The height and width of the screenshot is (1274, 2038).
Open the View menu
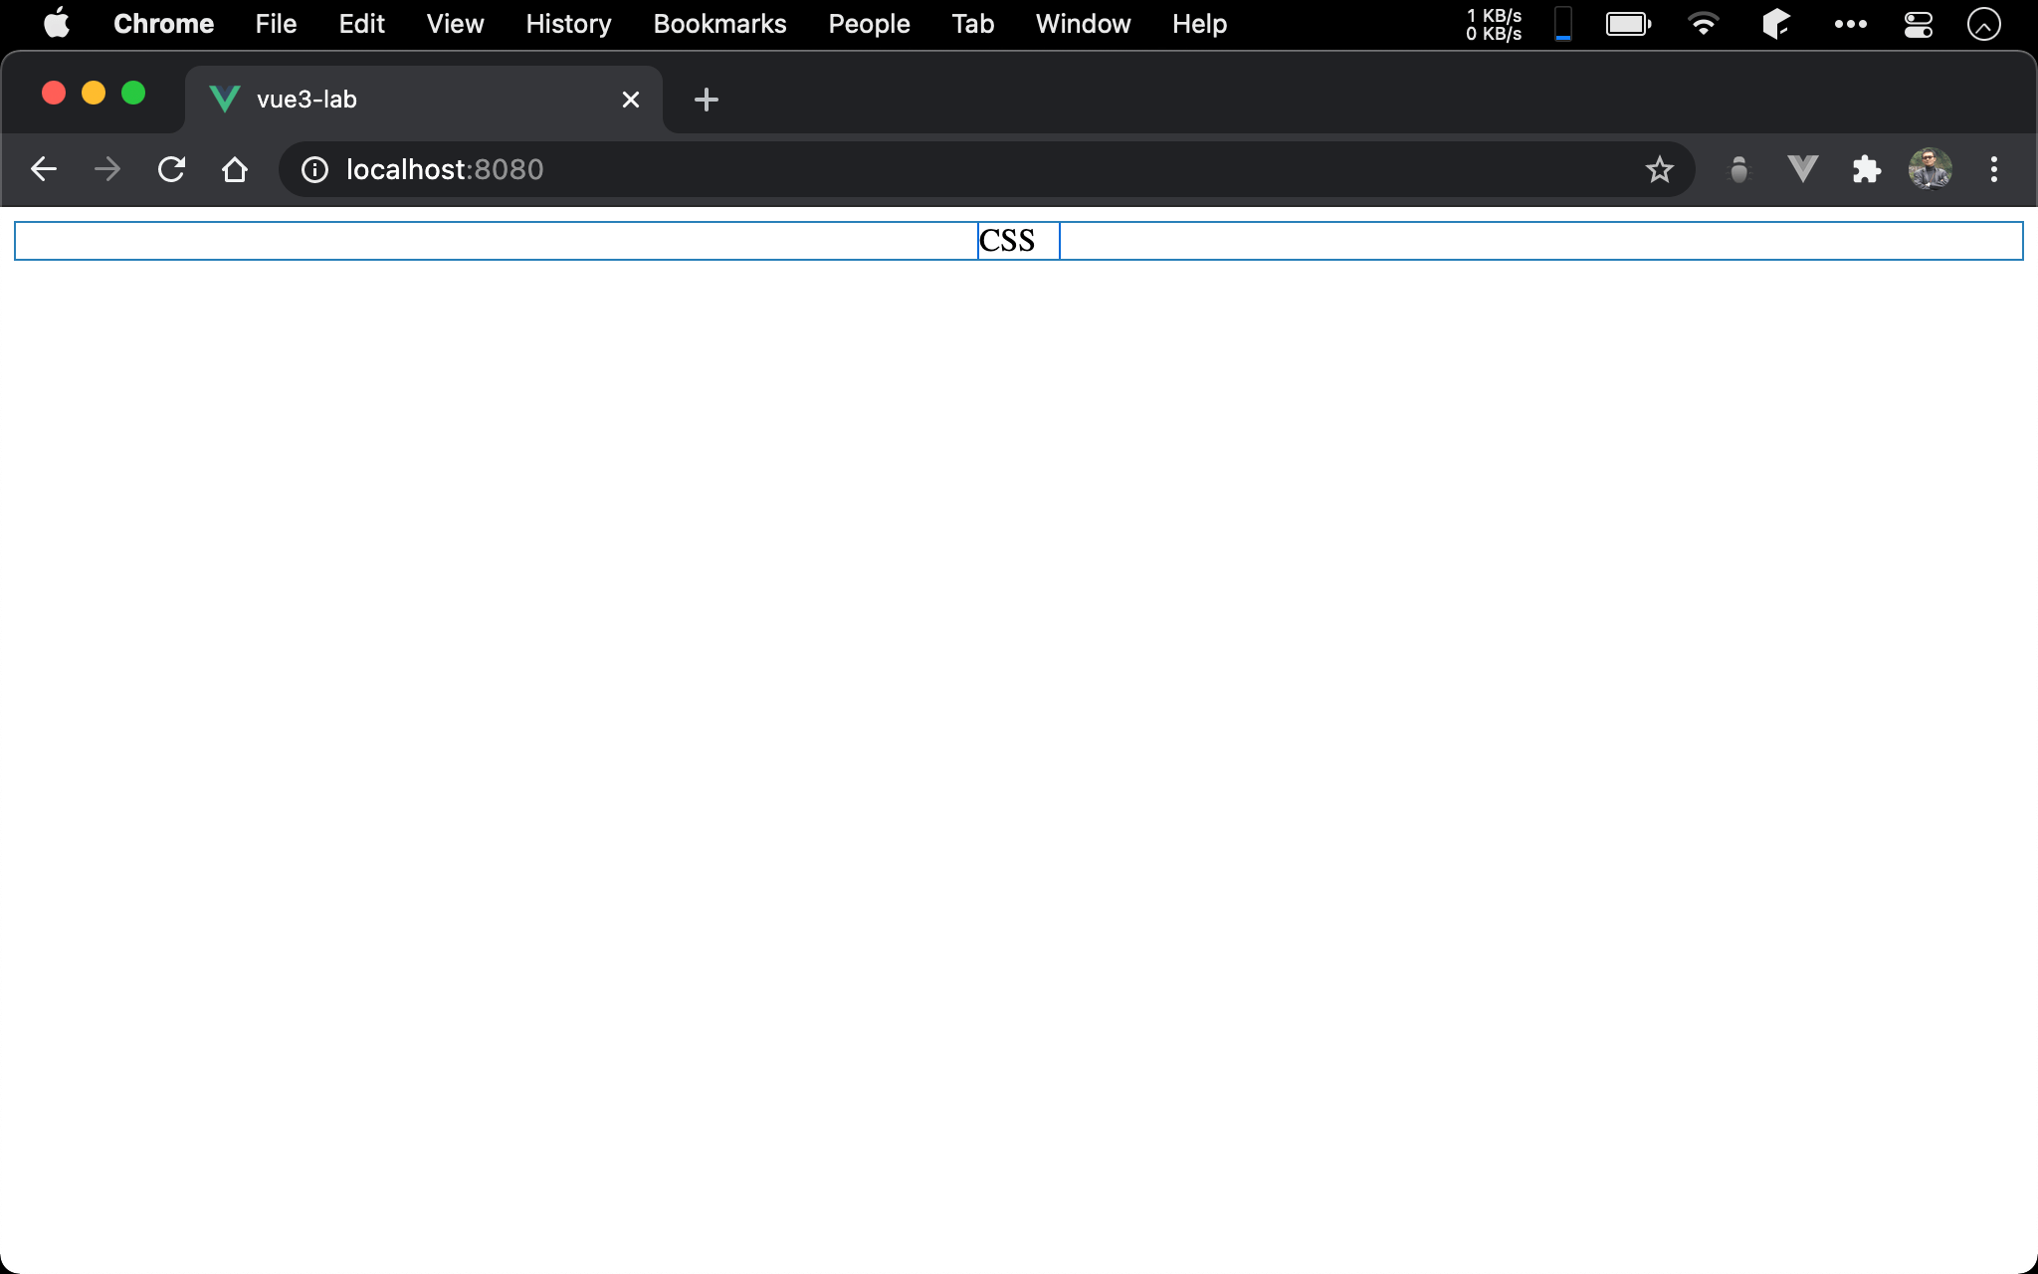click(455, 24)
